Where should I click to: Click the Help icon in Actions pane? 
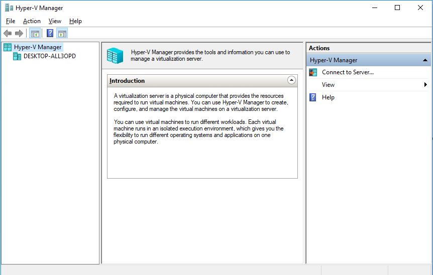312,97
